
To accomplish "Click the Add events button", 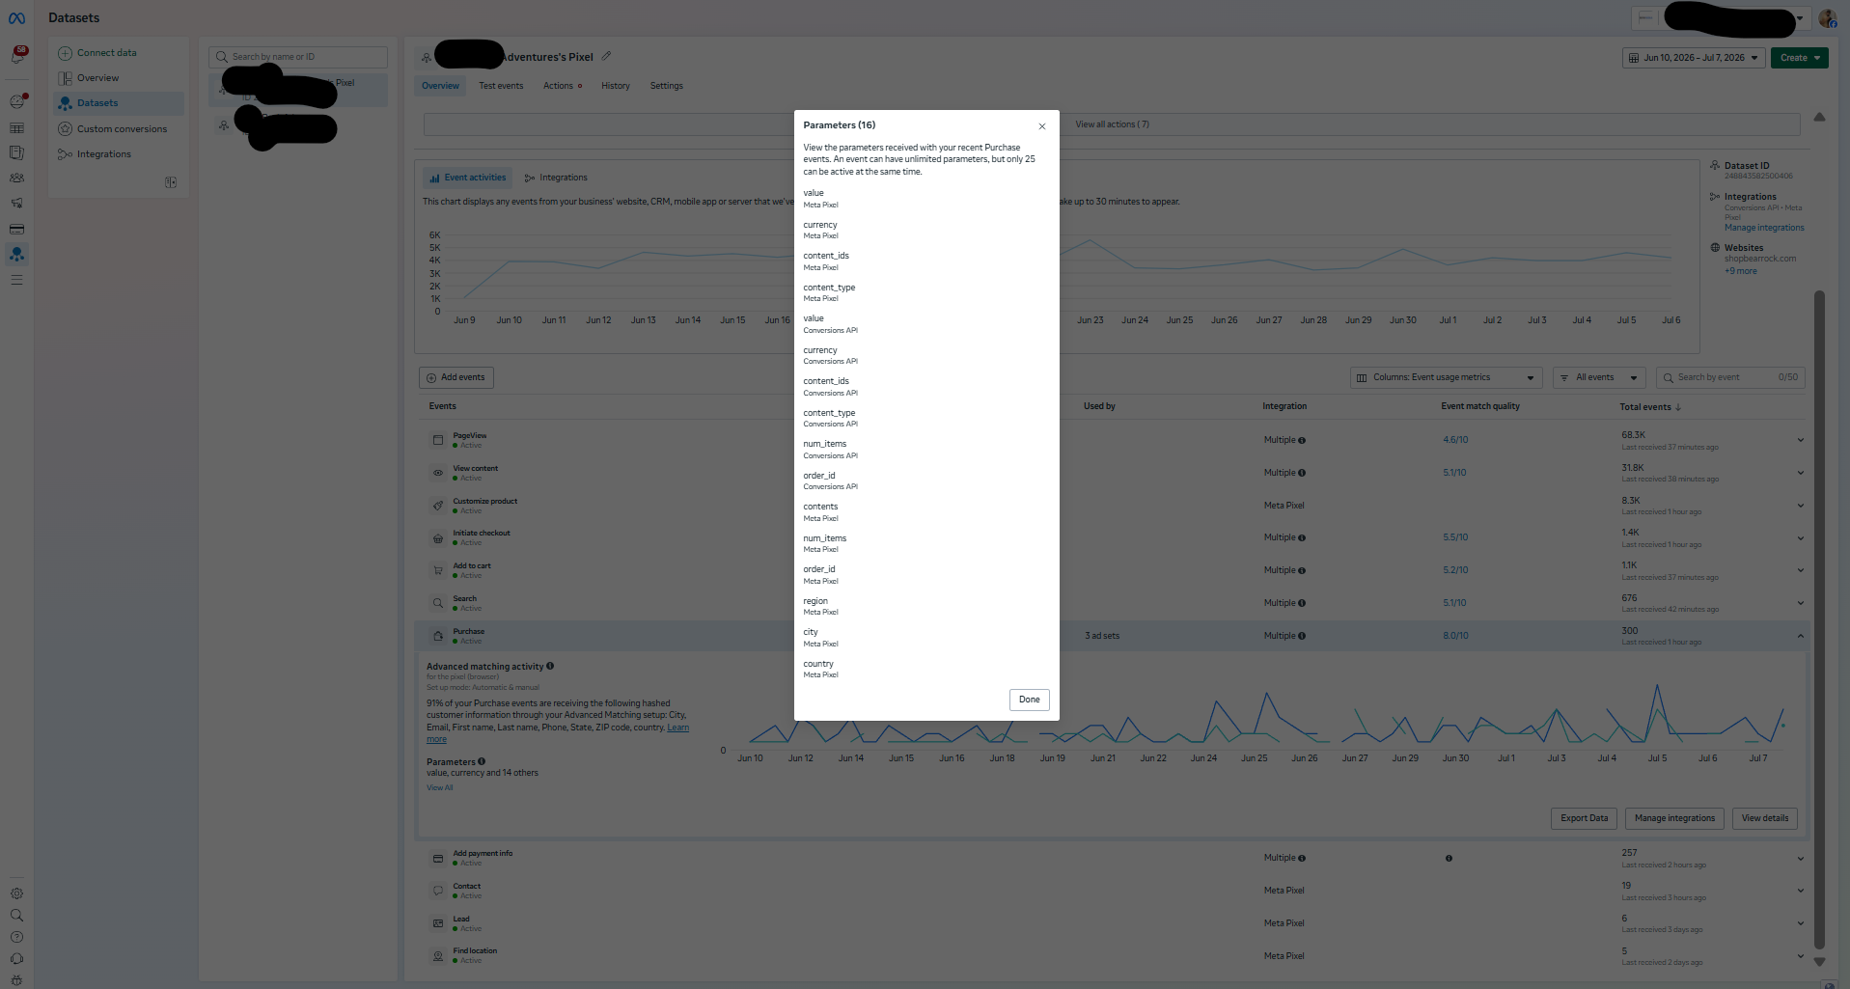I will click(456, 377).
